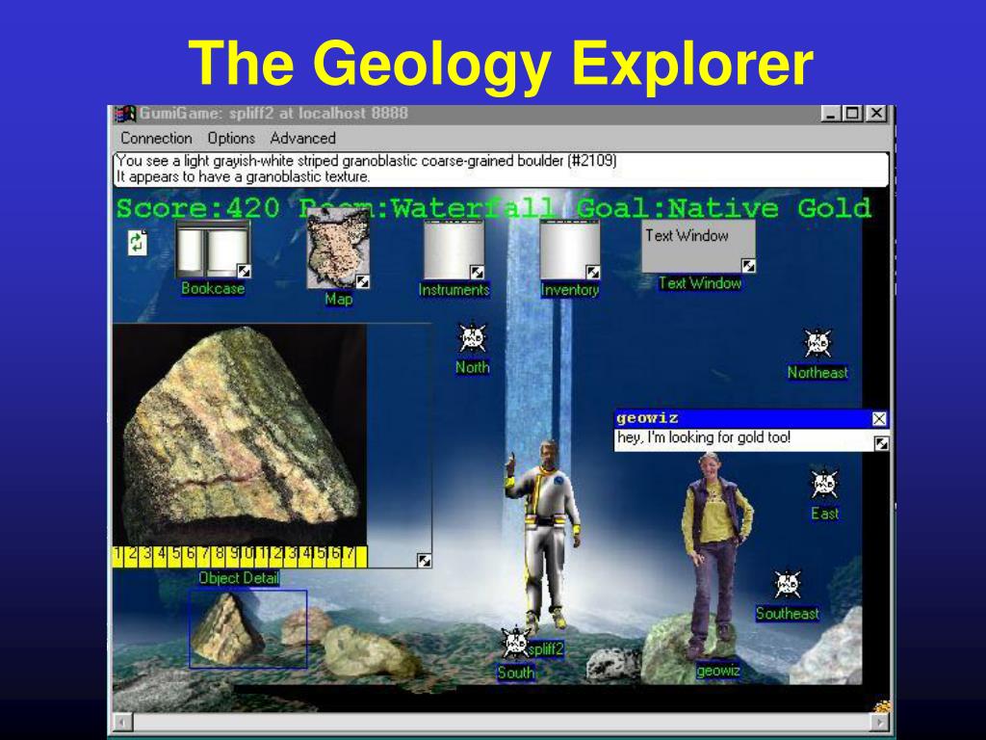Click the geowiz name label under avatar
The width and height of the screenshot is (986, 740).
tap(718, 672)
